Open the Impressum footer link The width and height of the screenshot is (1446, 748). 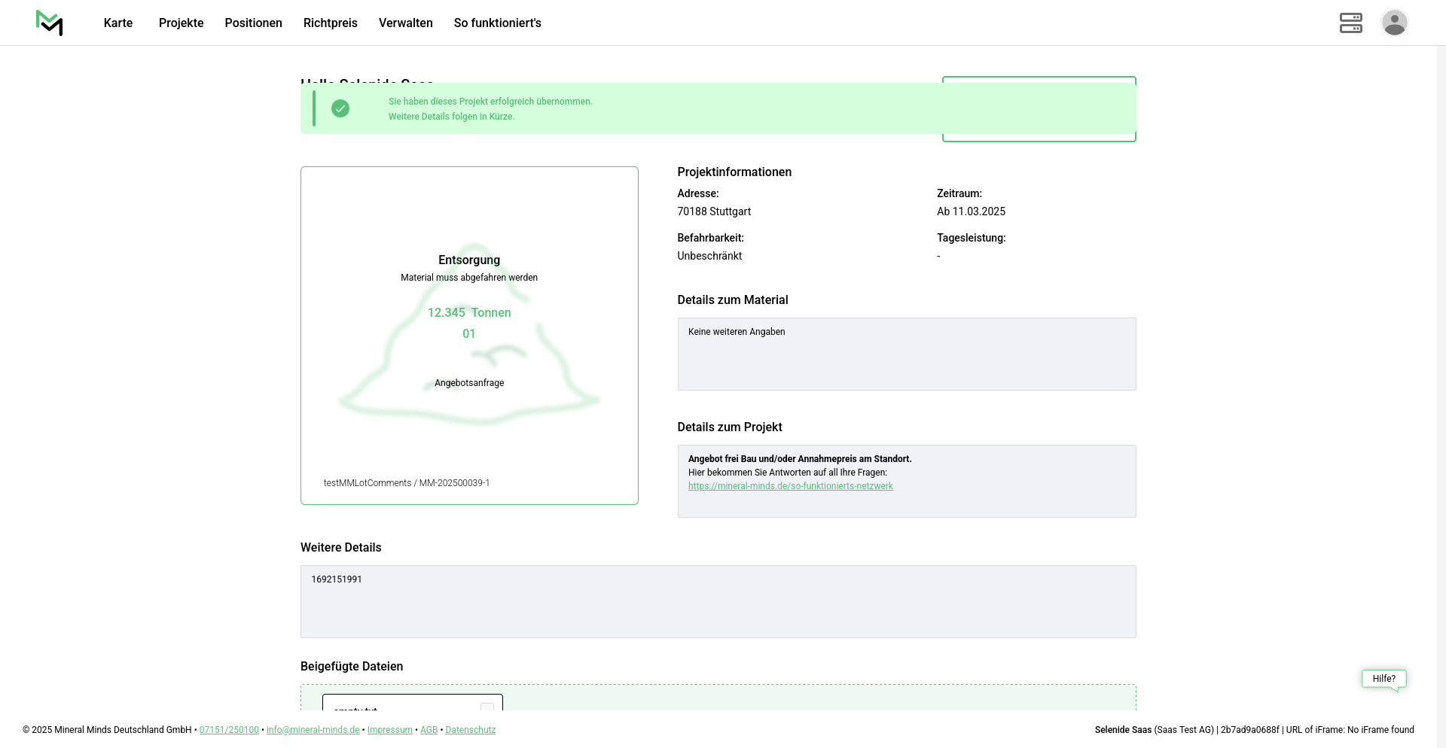coord(389,730)
